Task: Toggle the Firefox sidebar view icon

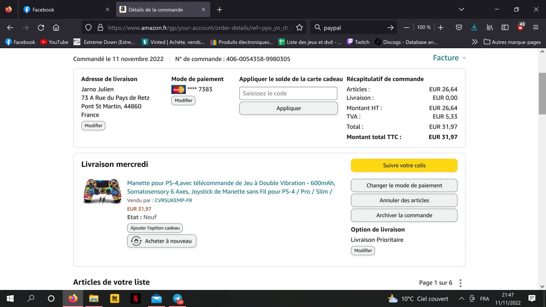Action: [505, 27]
